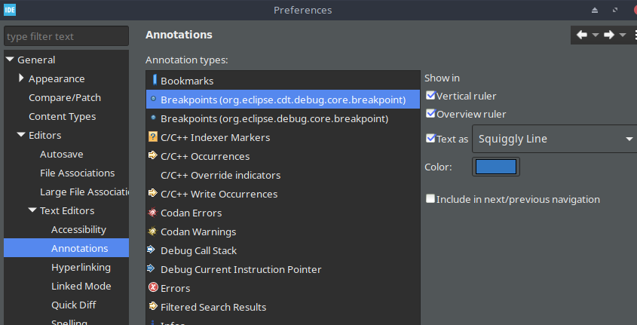Collapse the General tree node
This screenshot has width=637, height=325.
click(10, 60)
